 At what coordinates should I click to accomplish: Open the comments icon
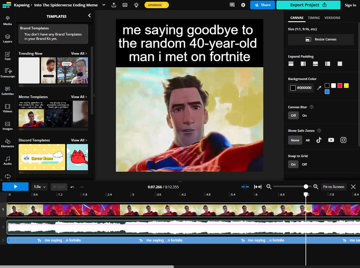[232, 5]
